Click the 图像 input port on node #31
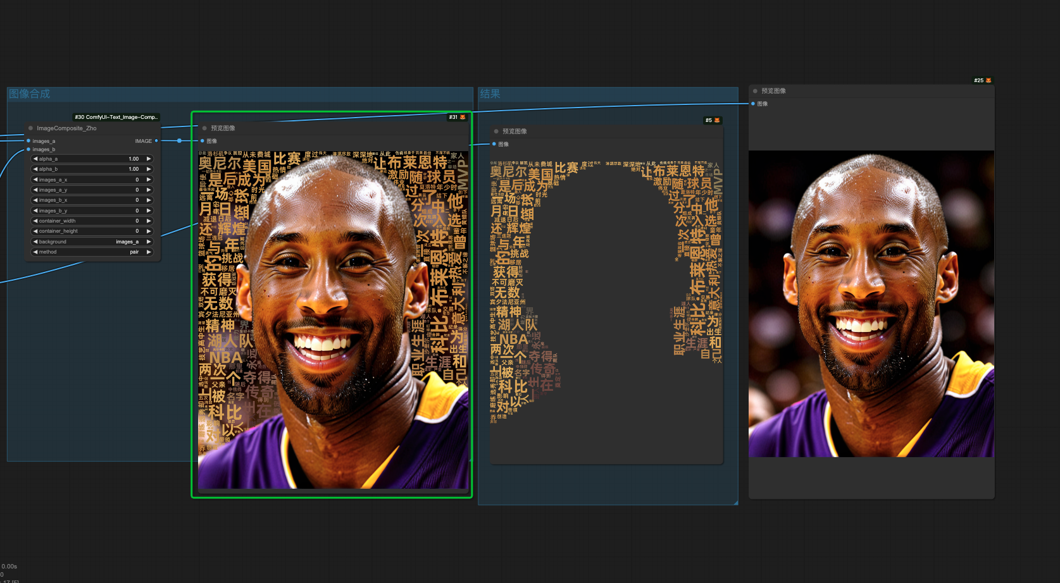Viewport: 1060px width, 583px height. click(x=203, y=141)
